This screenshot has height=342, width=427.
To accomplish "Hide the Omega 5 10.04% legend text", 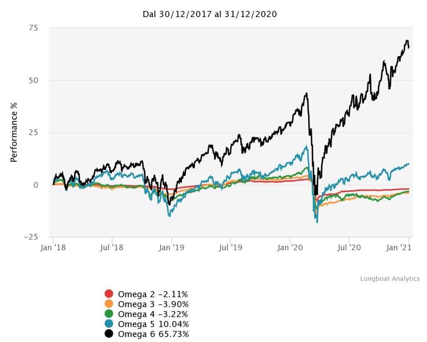I will pos(153,324).
